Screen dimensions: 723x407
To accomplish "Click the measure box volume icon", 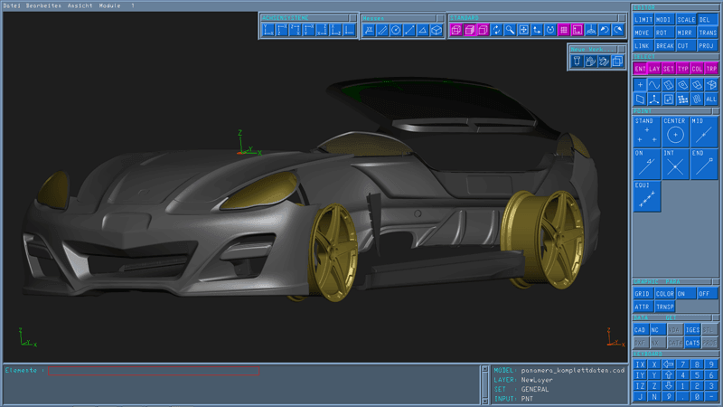I will [437, 31].
